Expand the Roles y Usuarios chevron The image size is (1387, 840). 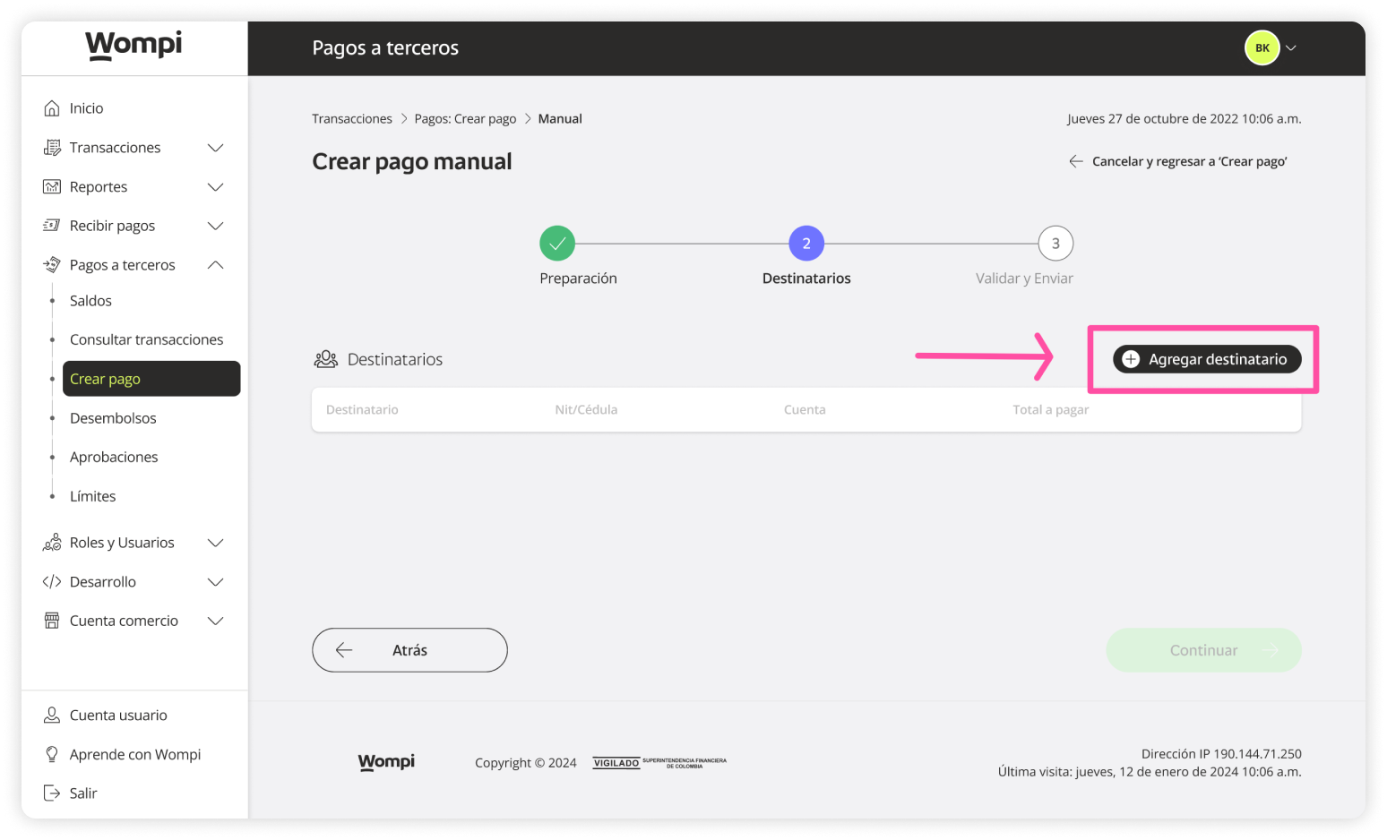tap(215, 543)
